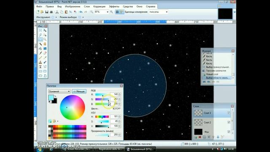Select the Magic Wand tool
270x152 pixels.
tap(40, 44)
